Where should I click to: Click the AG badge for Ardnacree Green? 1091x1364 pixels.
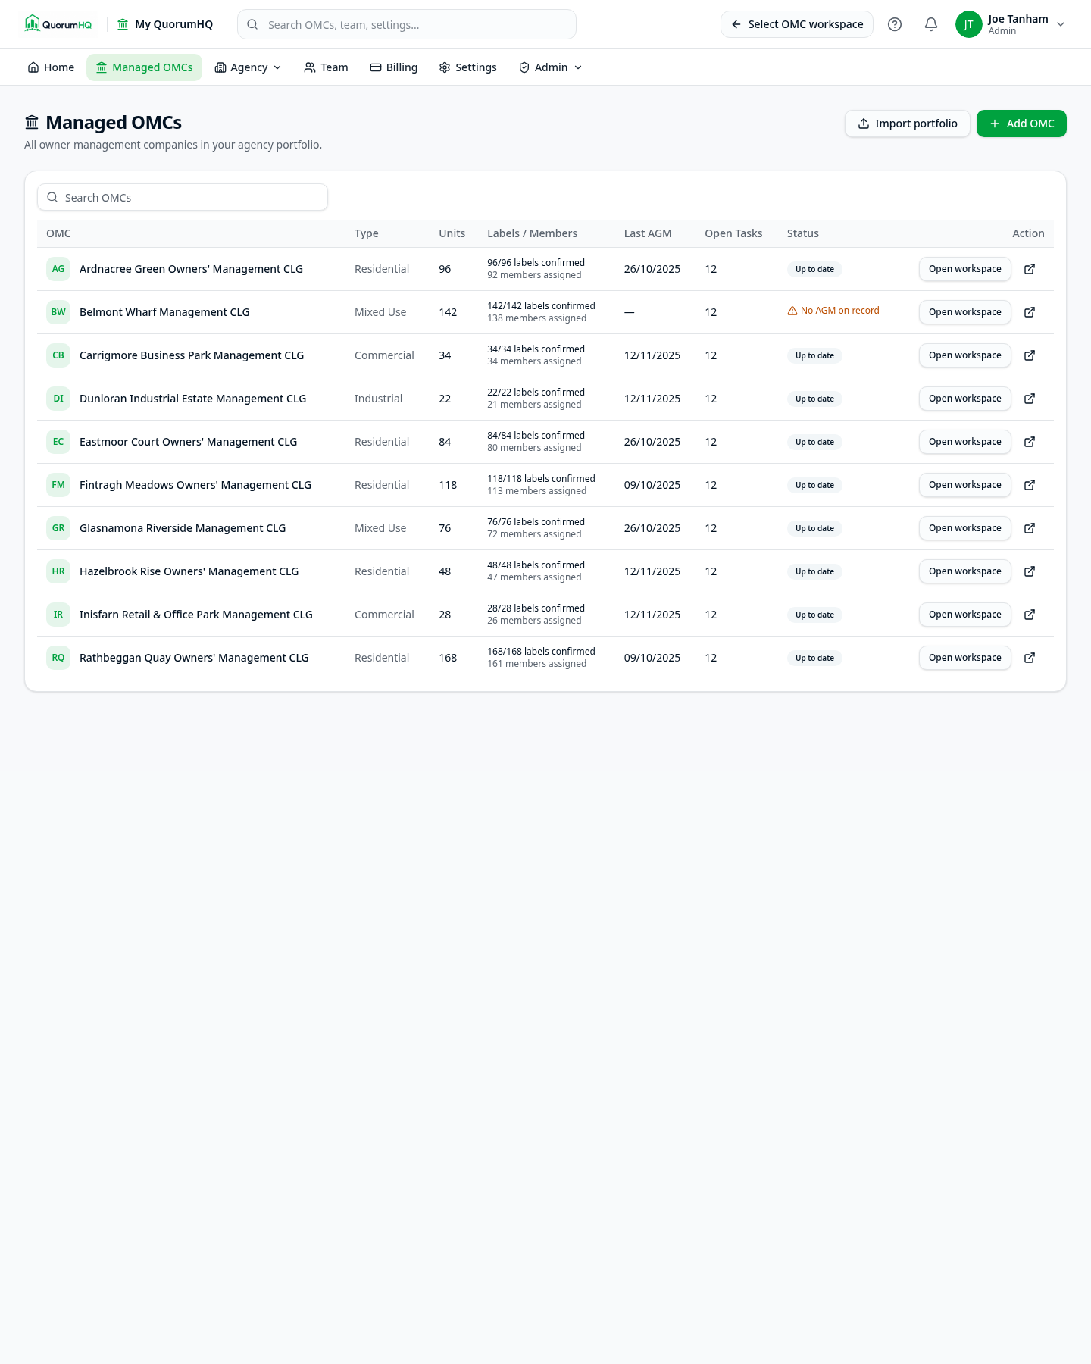point(58,269)
